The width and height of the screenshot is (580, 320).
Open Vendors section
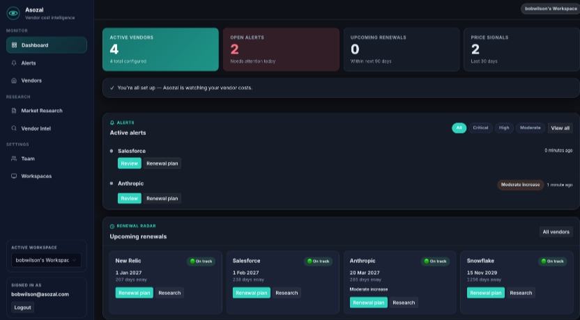pyautogui.click(x=47, y=81)
